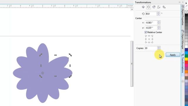The height and width of the screenshot is (106, 188).
Task: Click the rotation center marker on flower
Action: point(43,73)
